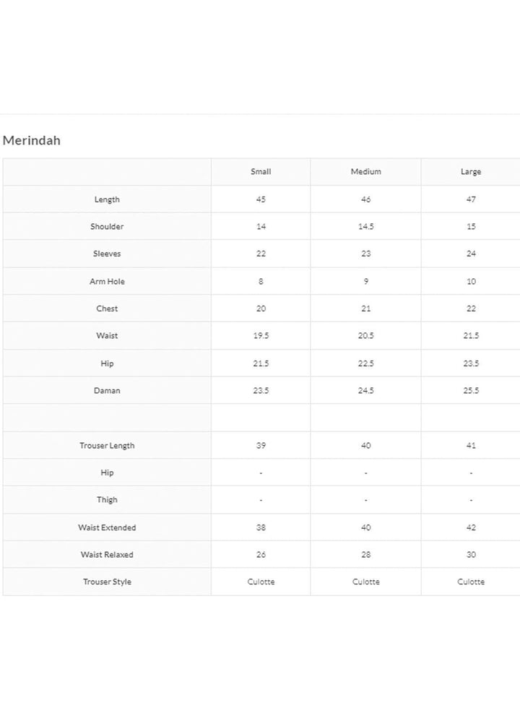Click the Sleeves row label
The width and height of the screenshot is (520, 724).
pyautogui.click(x=107, y=254)
